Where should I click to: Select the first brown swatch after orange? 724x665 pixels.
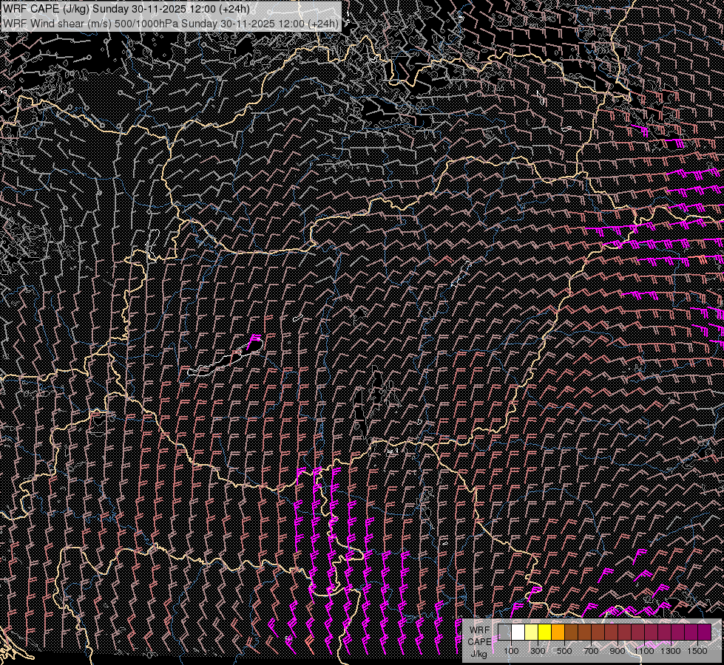point(571,632)
